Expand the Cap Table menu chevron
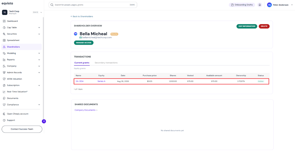The height and width of the screenshot is (152, 295). click(x=39, y=28)
